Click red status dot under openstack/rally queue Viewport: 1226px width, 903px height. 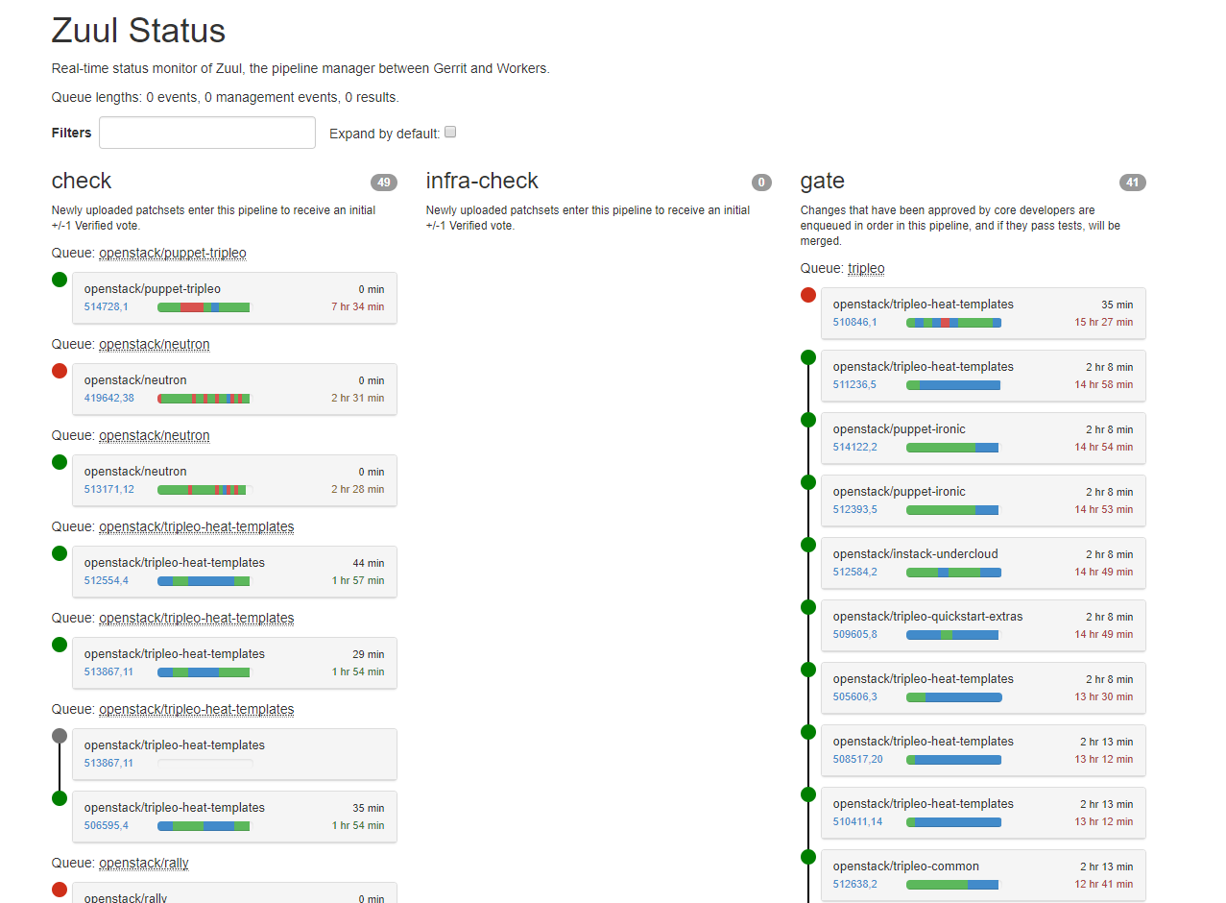click(60, 890)
